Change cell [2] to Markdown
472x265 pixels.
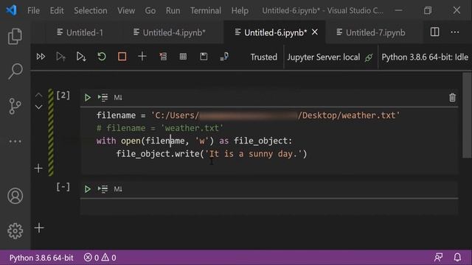(x=118, y=98)
